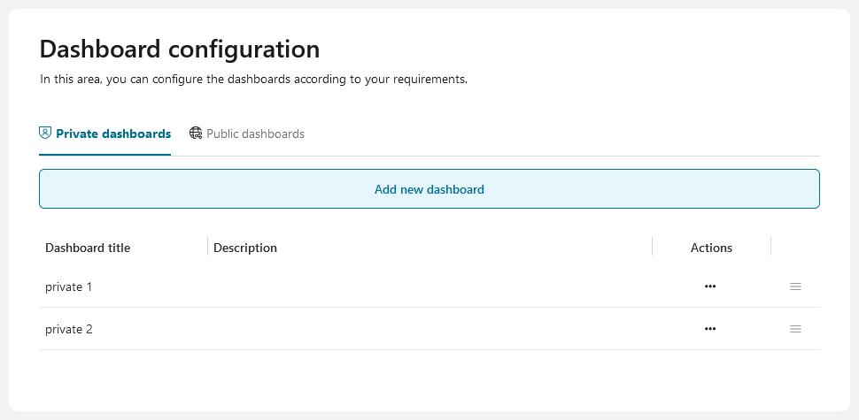Select the Private dashboards tab label

coord(113,134)
